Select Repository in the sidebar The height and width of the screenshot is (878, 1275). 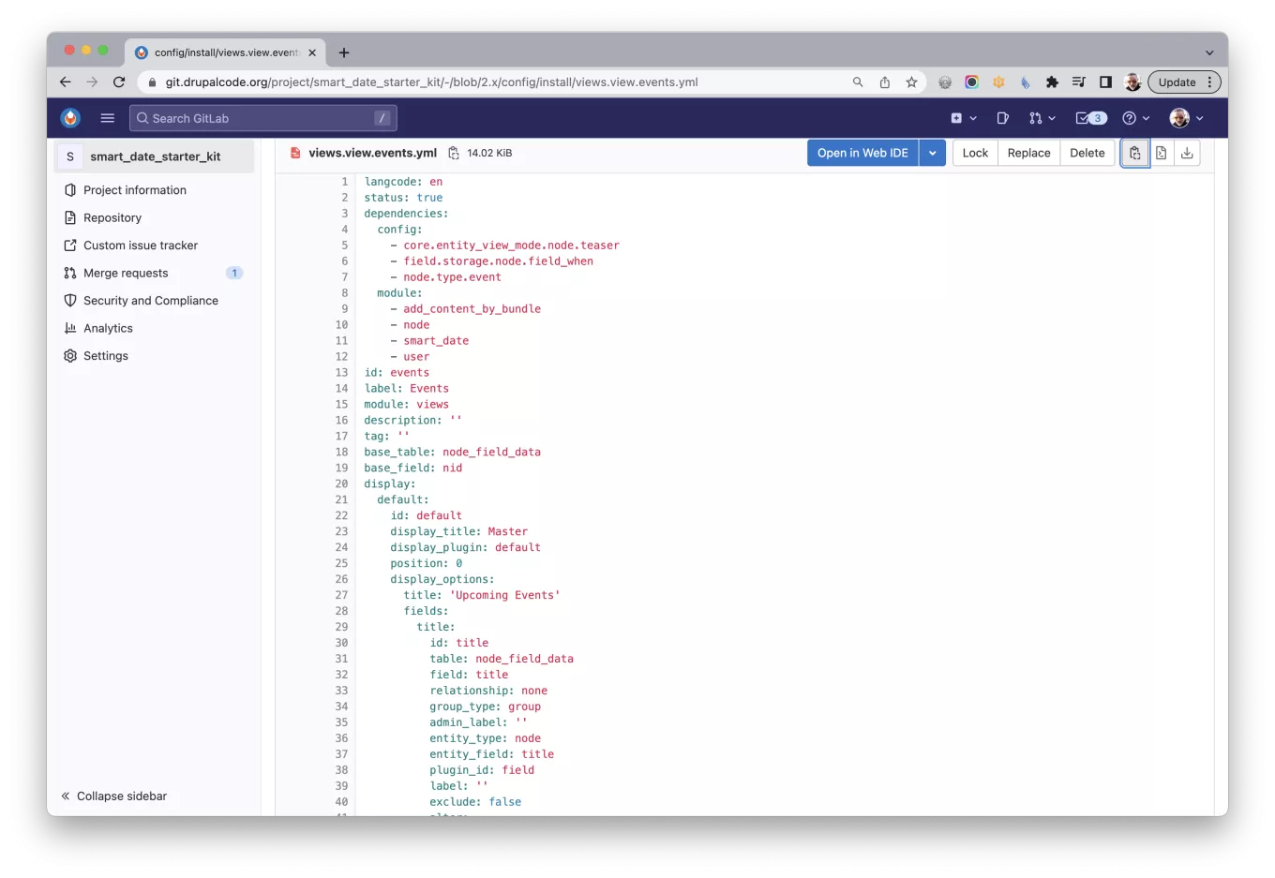pos(112,217)
